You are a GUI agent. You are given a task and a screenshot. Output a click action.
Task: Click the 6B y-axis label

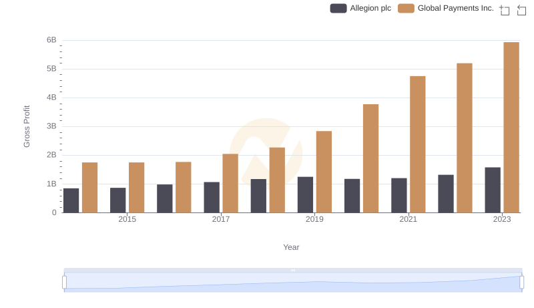[51, 40]
